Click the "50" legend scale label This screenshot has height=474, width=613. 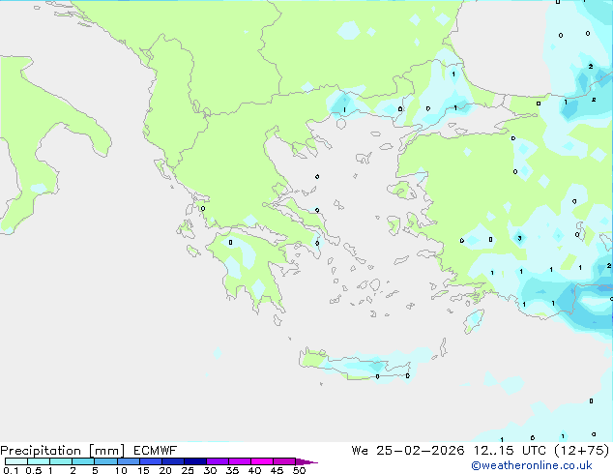click(x=299, y=470)
